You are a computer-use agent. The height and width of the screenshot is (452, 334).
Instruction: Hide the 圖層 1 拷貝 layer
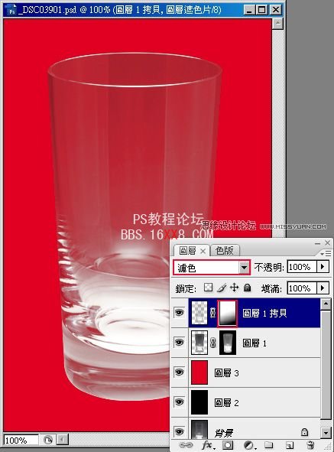[x=179, y=313]
